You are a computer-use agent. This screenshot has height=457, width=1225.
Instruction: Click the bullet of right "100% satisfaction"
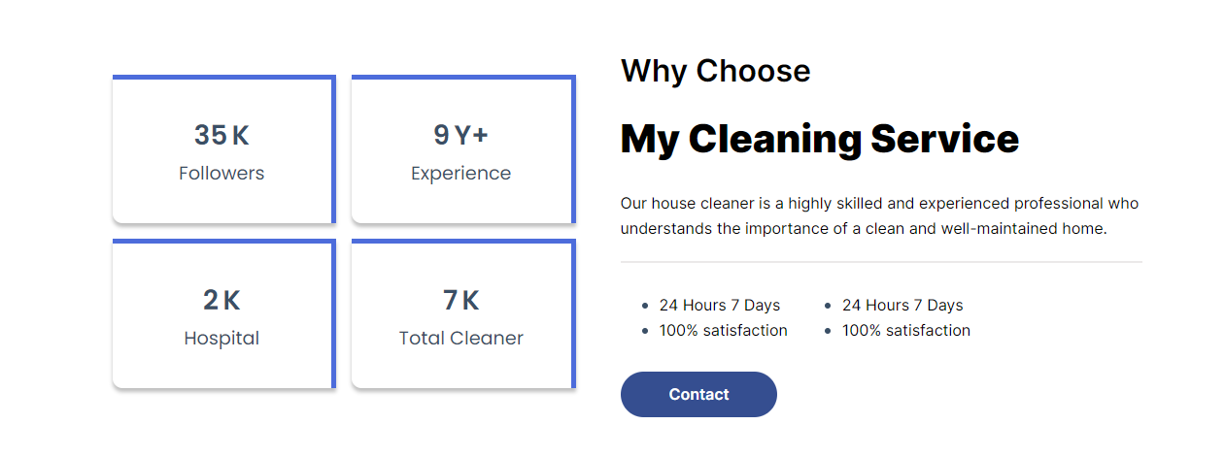pos(828,331)
